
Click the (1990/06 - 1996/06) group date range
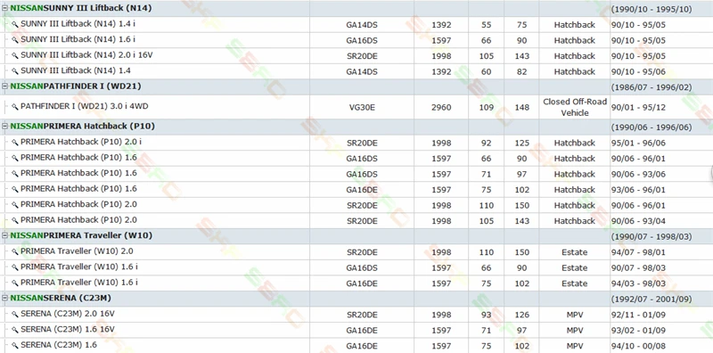(x=652, y=127)
